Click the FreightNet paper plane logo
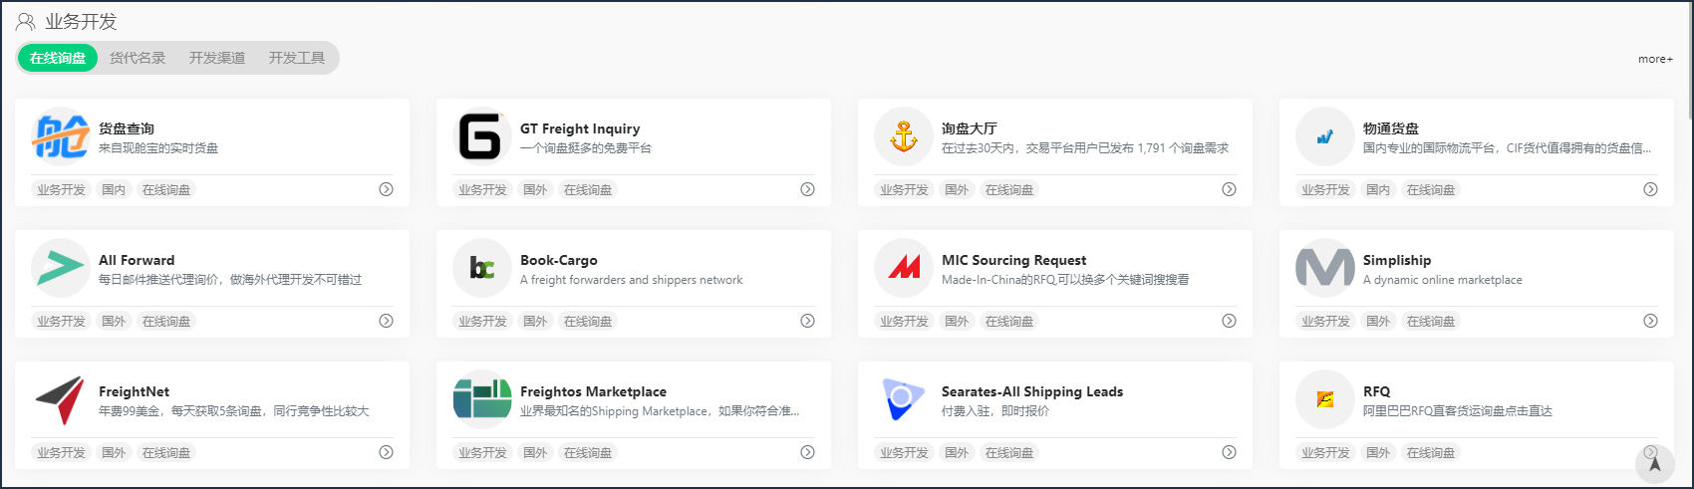1694x489 pixels. click(61, 400)
